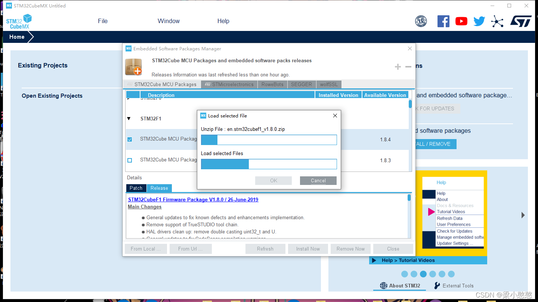Click version 1.8.3 cell
This screenshot has width=538, height=302.
click(x=385, y=160)
